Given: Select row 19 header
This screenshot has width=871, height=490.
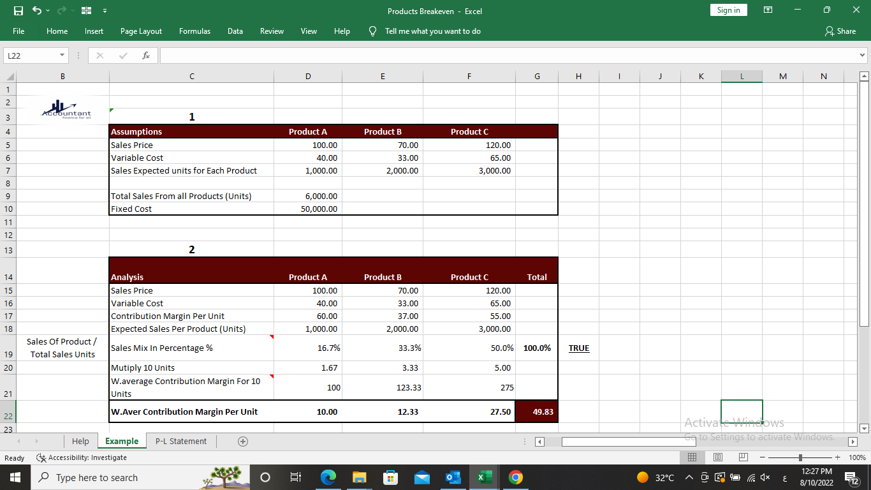Looking at the screenshot, I should click(x=8, y=348).
